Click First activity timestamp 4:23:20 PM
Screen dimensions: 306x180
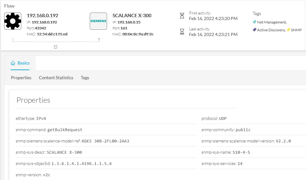click(x=213, y=18)
